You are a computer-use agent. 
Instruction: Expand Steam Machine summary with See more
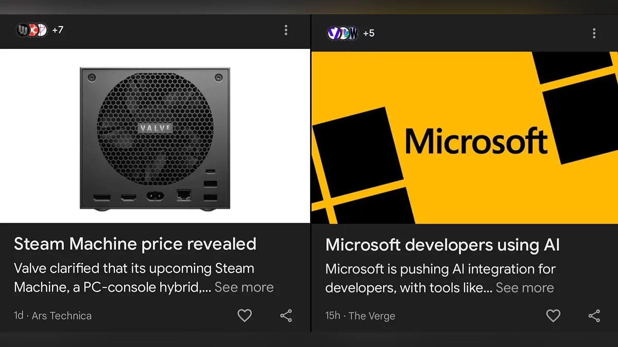(244, 287)
